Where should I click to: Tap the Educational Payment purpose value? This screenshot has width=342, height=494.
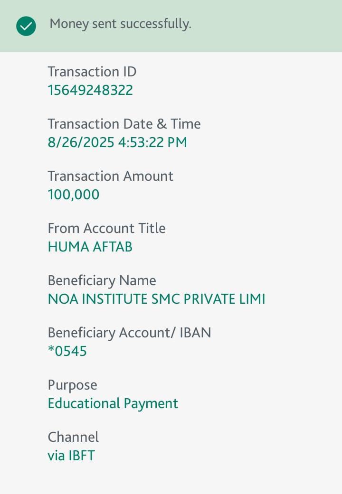pos(113,403)
